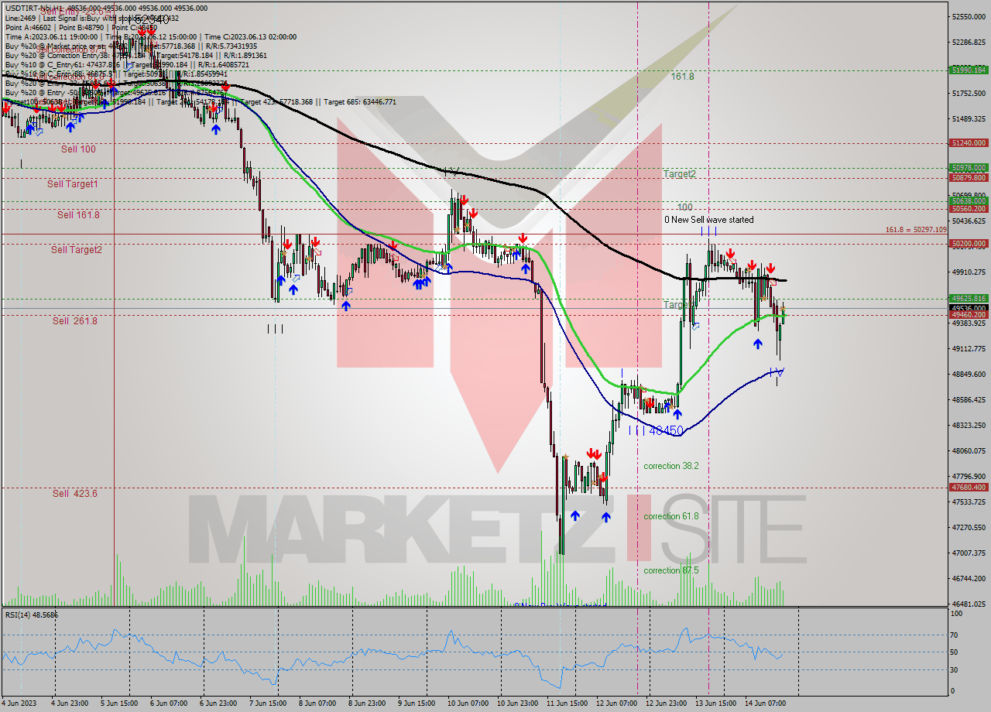
Task: Select the '13 Jun 15:00' time label
Action: click(x=717, y=703)
